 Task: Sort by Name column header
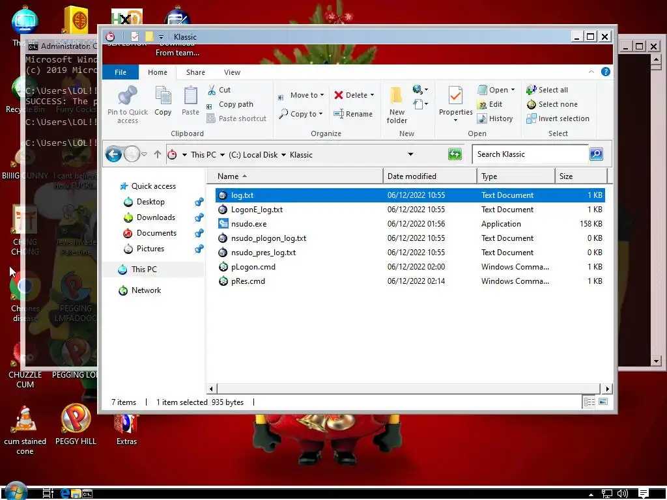295,176
